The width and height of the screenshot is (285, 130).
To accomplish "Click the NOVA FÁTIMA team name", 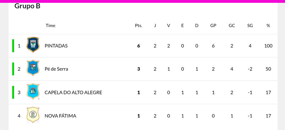I will (x=60, y=116).
